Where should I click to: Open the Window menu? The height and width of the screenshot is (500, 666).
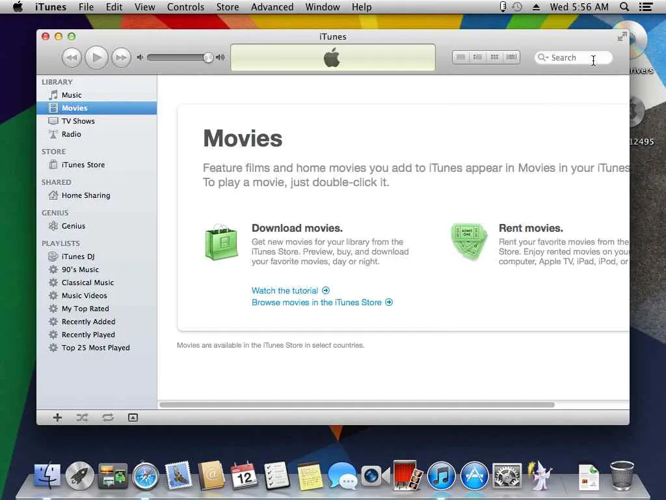(323, 7)
